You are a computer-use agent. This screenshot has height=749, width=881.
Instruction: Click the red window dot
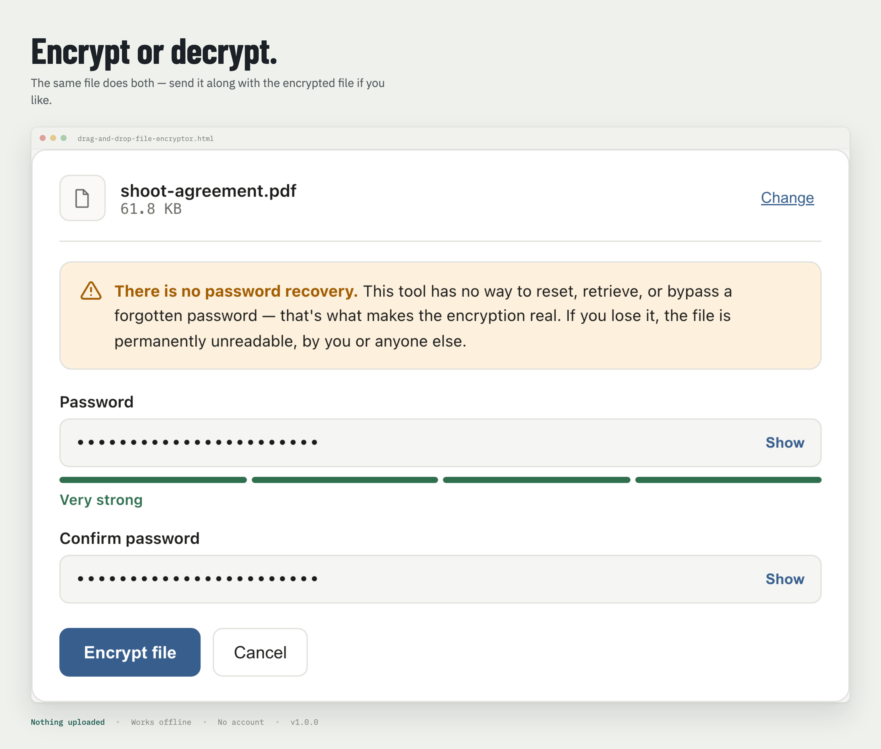pos(42,138)
